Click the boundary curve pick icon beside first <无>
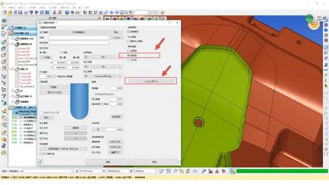The image size is (329, 185). [x=86, y=57]
